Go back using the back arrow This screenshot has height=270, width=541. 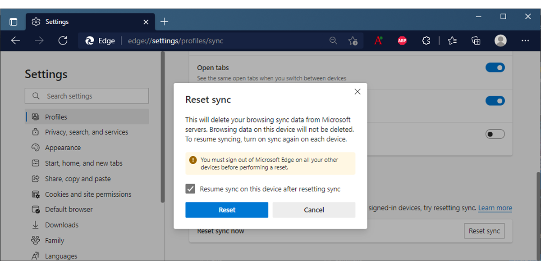[x=16, y=41]
